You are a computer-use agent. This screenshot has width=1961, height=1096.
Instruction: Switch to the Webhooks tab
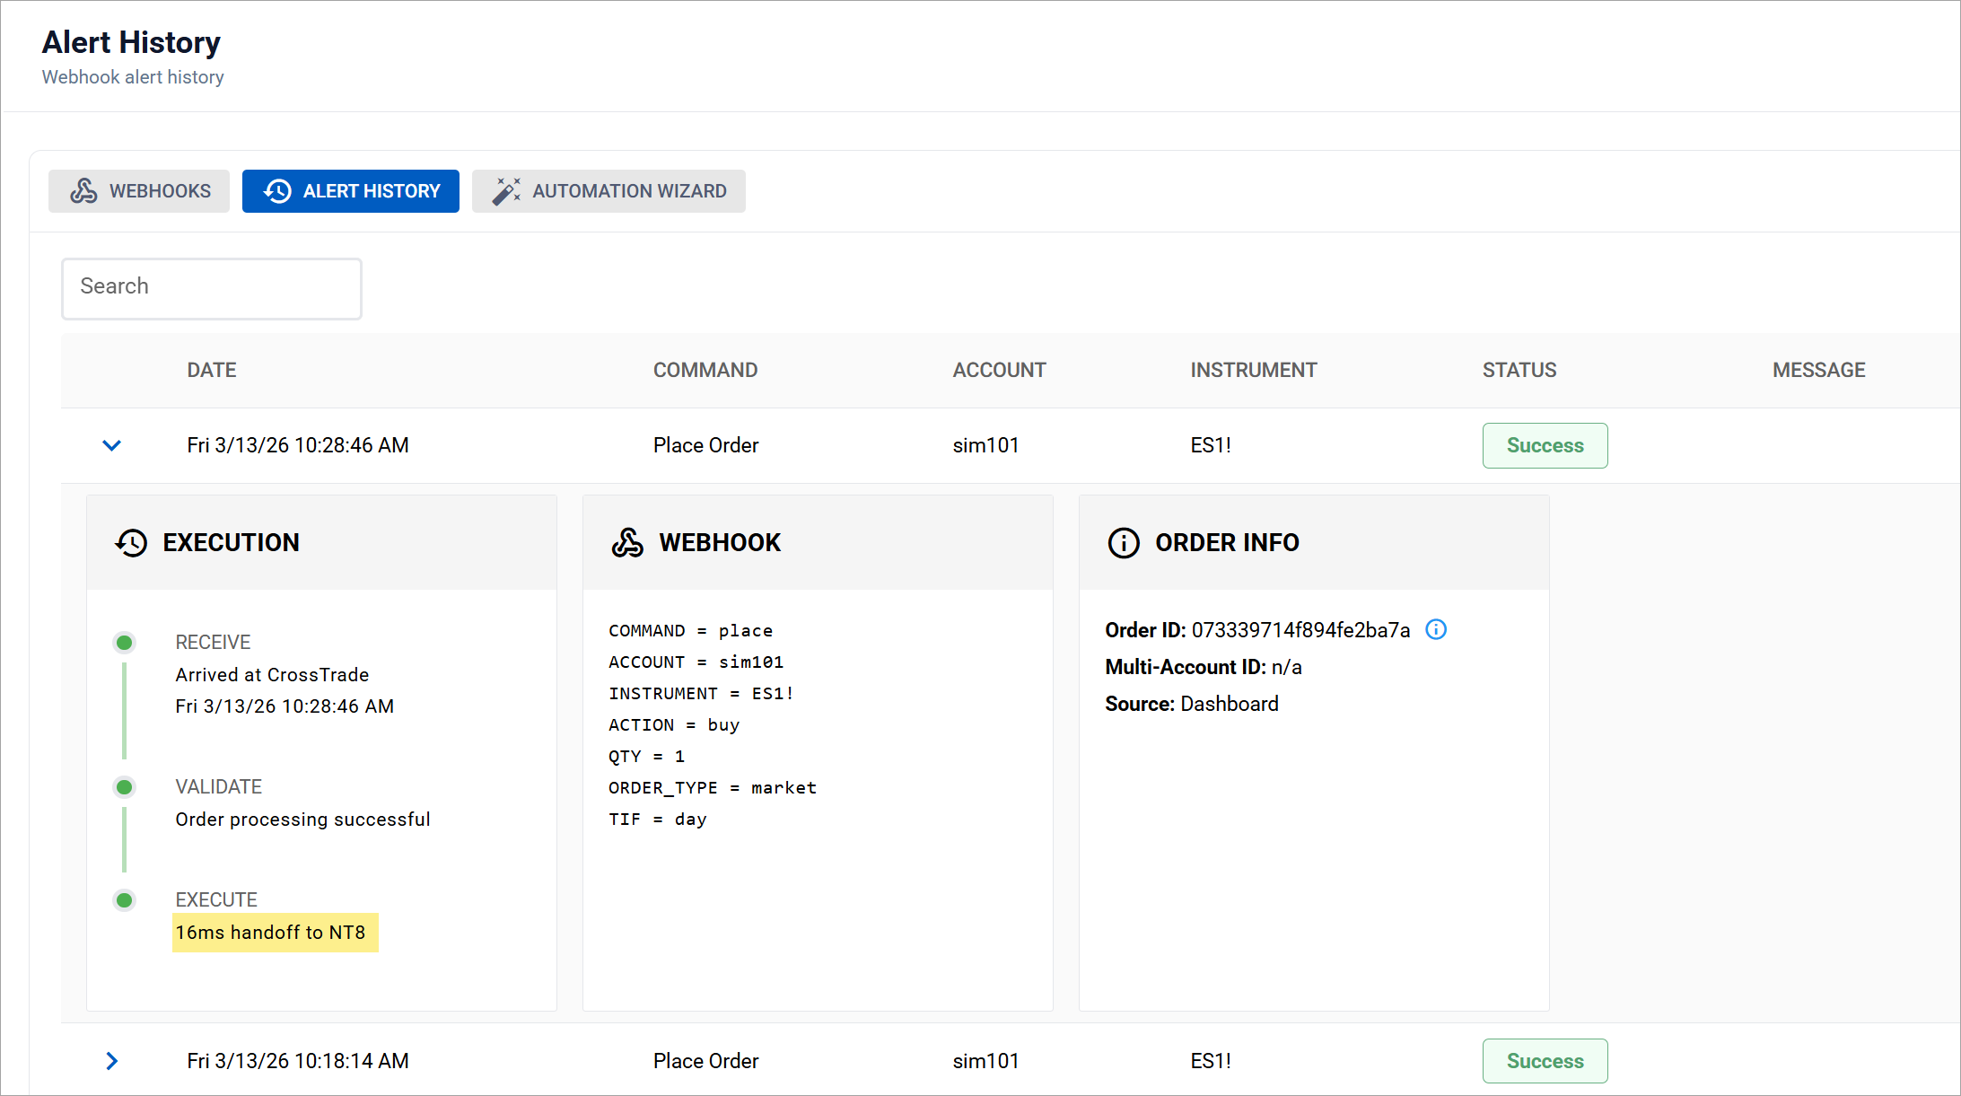tap(138, 190)
